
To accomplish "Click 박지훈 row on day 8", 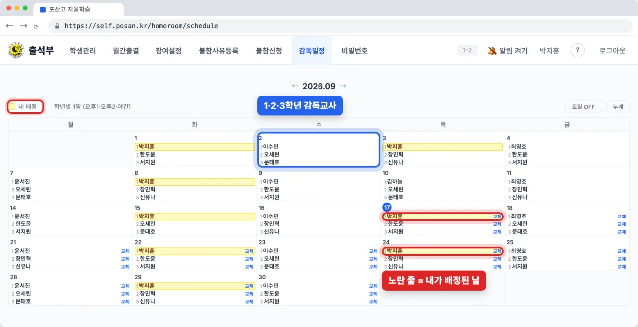I will pos(194,182).
